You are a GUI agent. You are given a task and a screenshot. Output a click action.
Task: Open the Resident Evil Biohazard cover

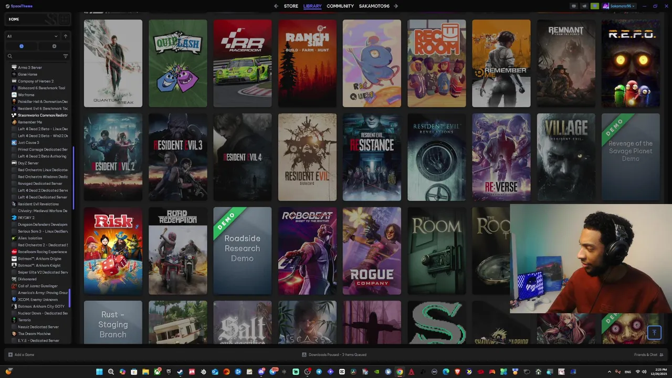(307, 157)
